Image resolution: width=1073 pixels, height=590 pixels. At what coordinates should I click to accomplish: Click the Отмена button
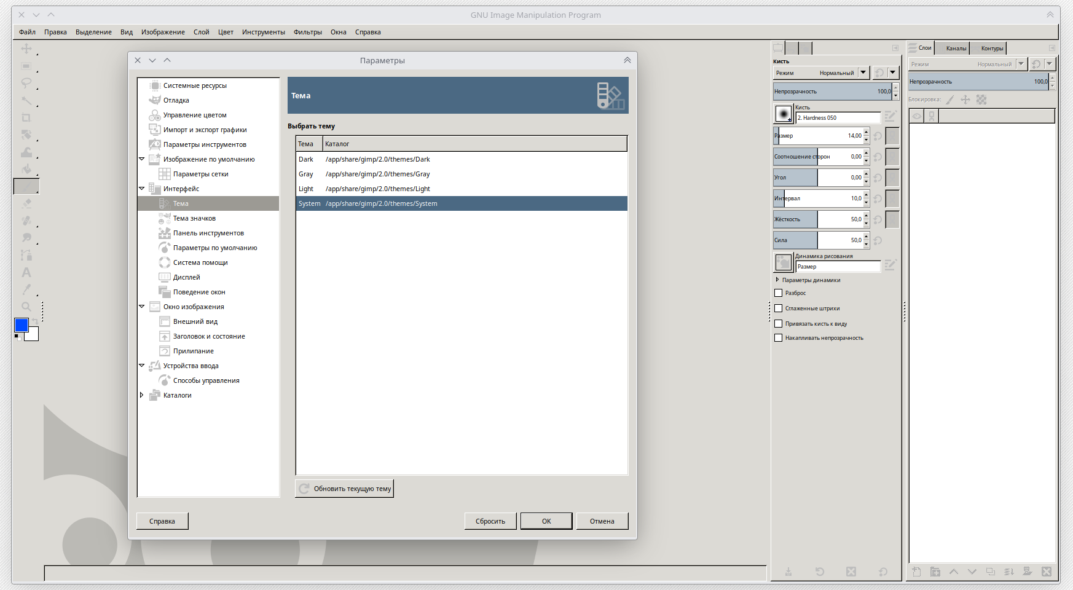coord(602,521)
